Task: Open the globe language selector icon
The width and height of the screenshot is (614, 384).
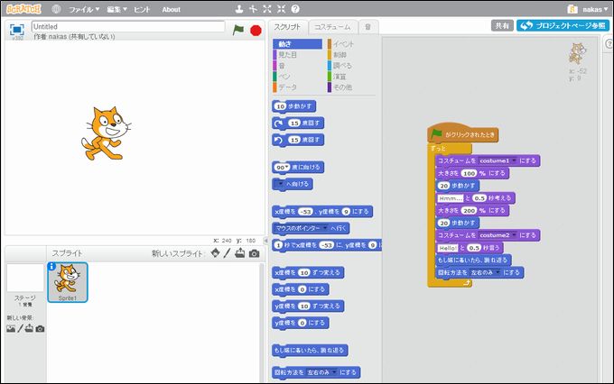Action: click(57, 9)
